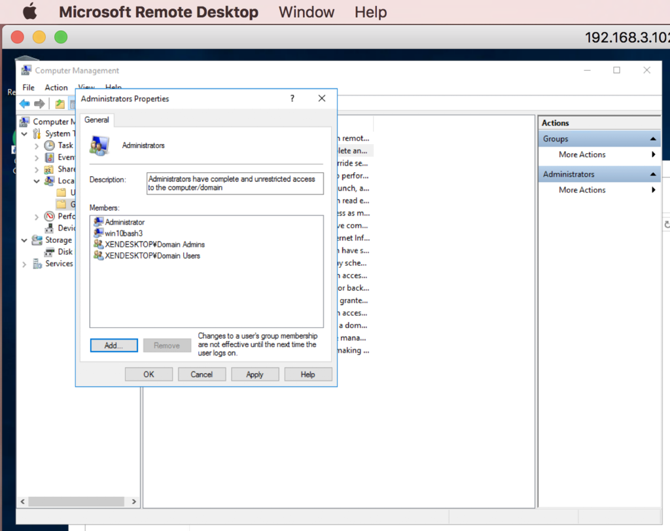Screen dimensions: 670x531
Task: Click the Help button in dialog
Action: (x=308, y=374)
